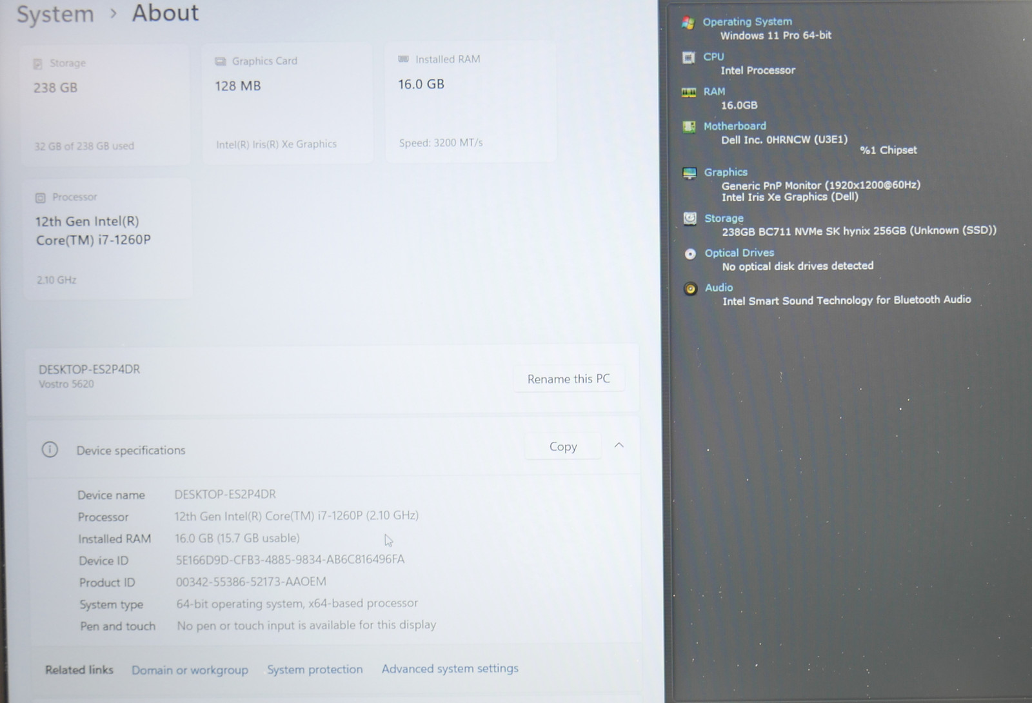Click the Device specifications info icon
This screenshot has height=703, width=1032.
click(x=50, y=450)
